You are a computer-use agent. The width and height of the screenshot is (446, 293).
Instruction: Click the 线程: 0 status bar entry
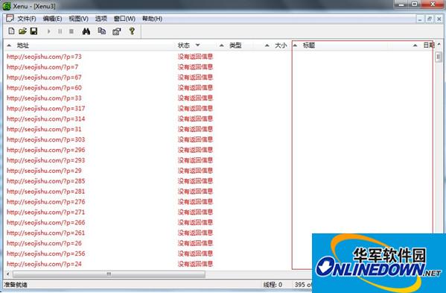[273, 285]
